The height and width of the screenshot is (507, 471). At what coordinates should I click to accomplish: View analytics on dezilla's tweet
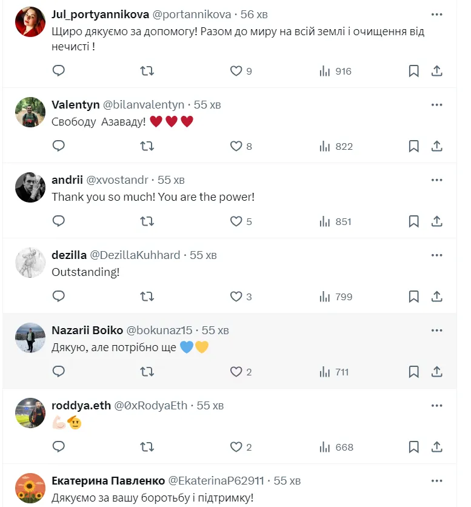(336, 297)
